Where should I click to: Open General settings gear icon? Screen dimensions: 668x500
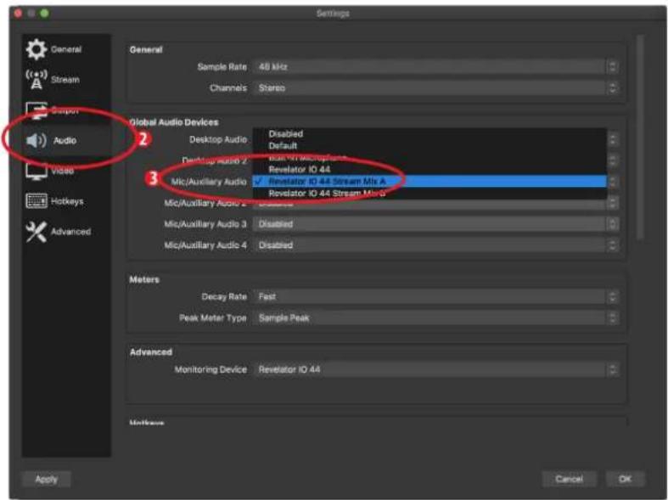36,49
